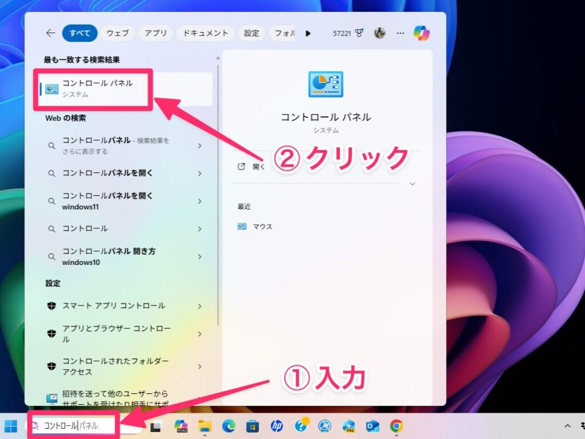Open Microsoft Edge from the taskbar
The width and height of the screenshot is (585, 439).
229,426
